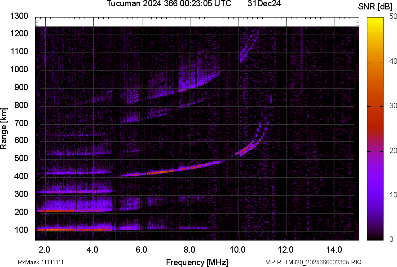Click the Range [km] axis label
Viewport: 397px width, 267px height.
(x=4, y=128)
